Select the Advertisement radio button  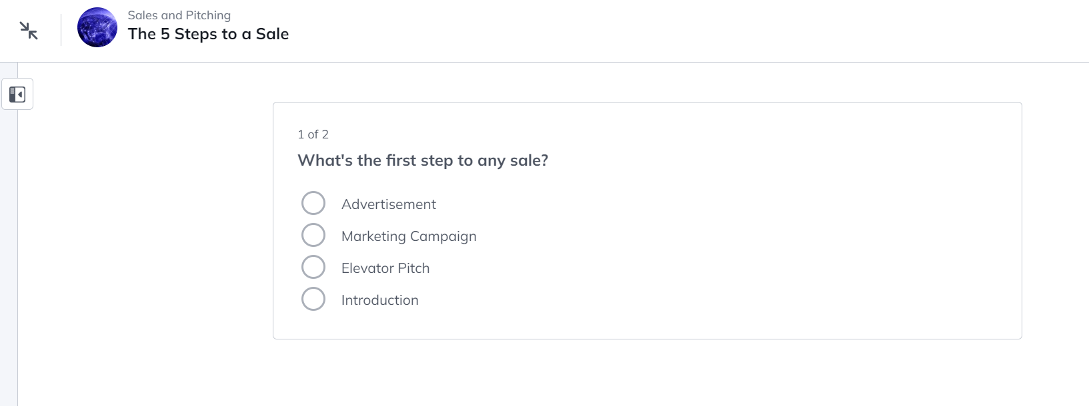pos(313,203)
